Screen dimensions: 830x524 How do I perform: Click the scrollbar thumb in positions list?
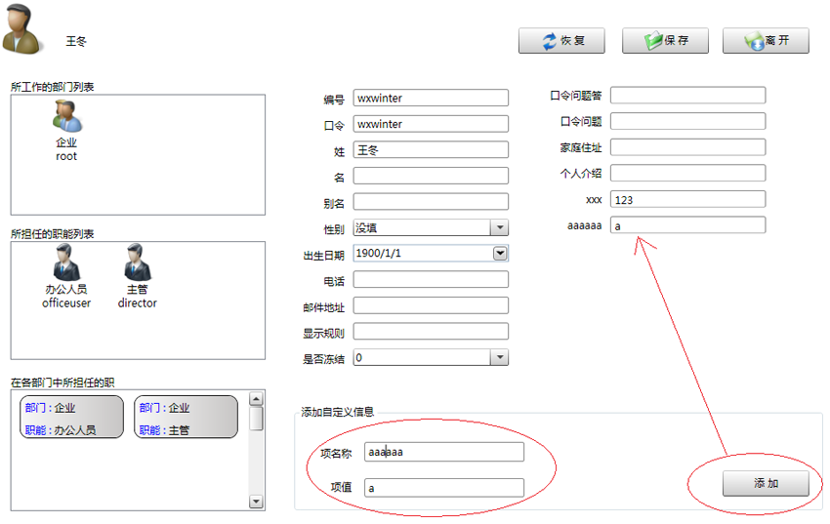point(256,419)
